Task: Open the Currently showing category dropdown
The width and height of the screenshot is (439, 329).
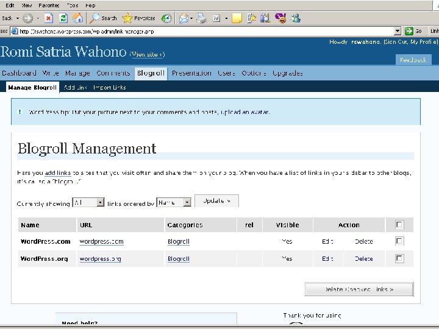Action: 88,202
